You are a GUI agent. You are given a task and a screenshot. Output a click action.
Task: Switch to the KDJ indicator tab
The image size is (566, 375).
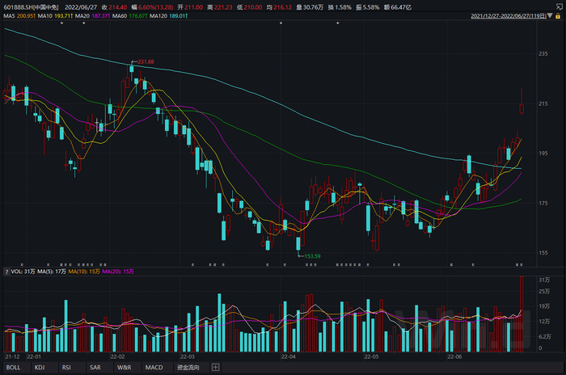(x=40, y=367)
